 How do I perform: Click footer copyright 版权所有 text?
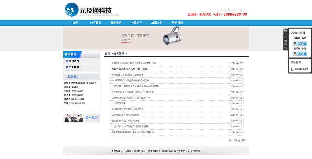(116, 151)
